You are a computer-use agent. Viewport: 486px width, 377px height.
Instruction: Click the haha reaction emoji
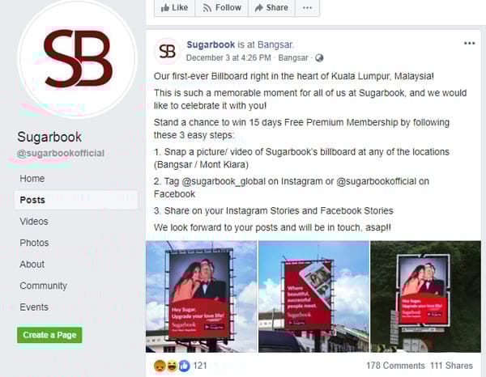(172, 366)
